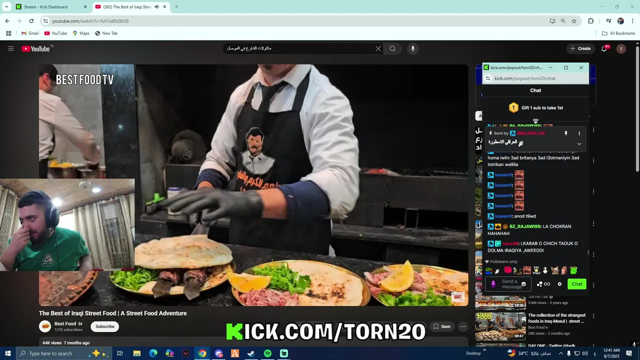View site information icon in address bar
The image size is (640, 360).
(45, 21)
